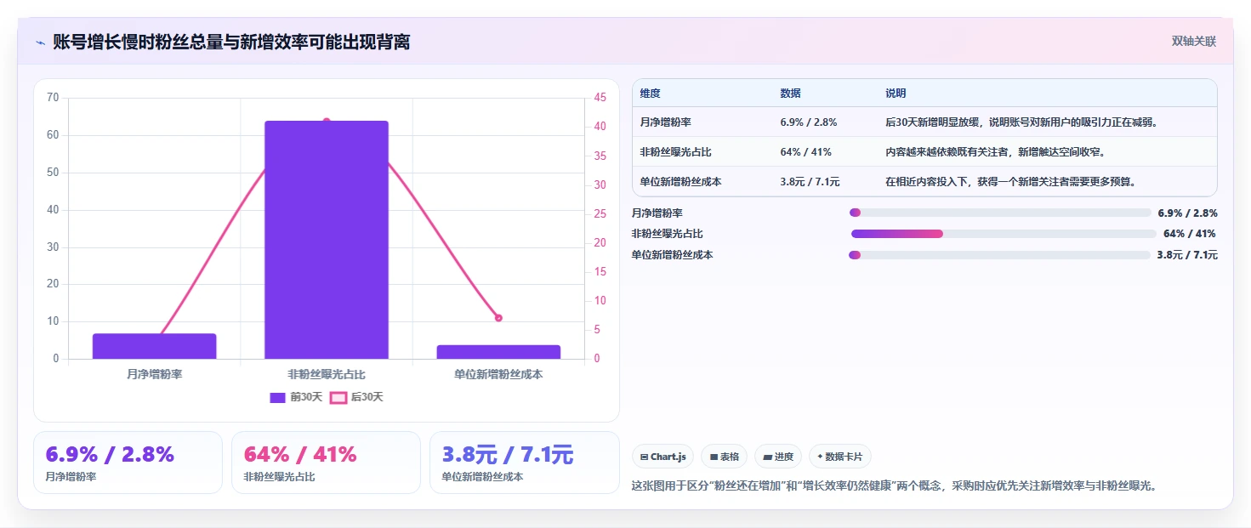
Task: Click the value 3.8元 / 7.1元 beside progress bar
Action: [x=1187, y=255]
